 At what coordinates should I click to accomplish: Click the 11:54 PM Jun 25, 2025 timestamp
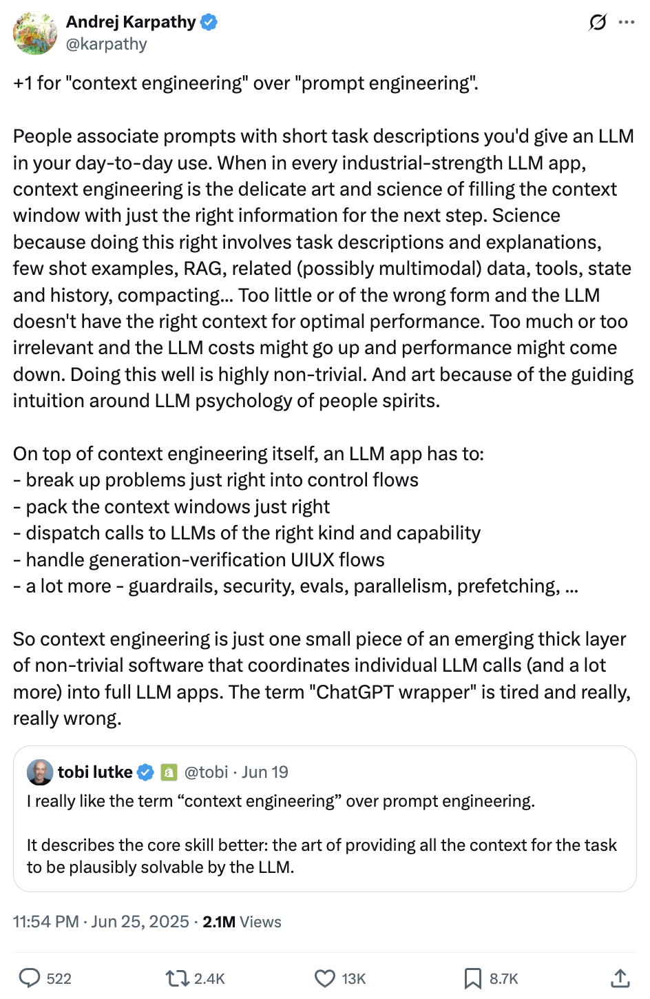coord(101,922)
